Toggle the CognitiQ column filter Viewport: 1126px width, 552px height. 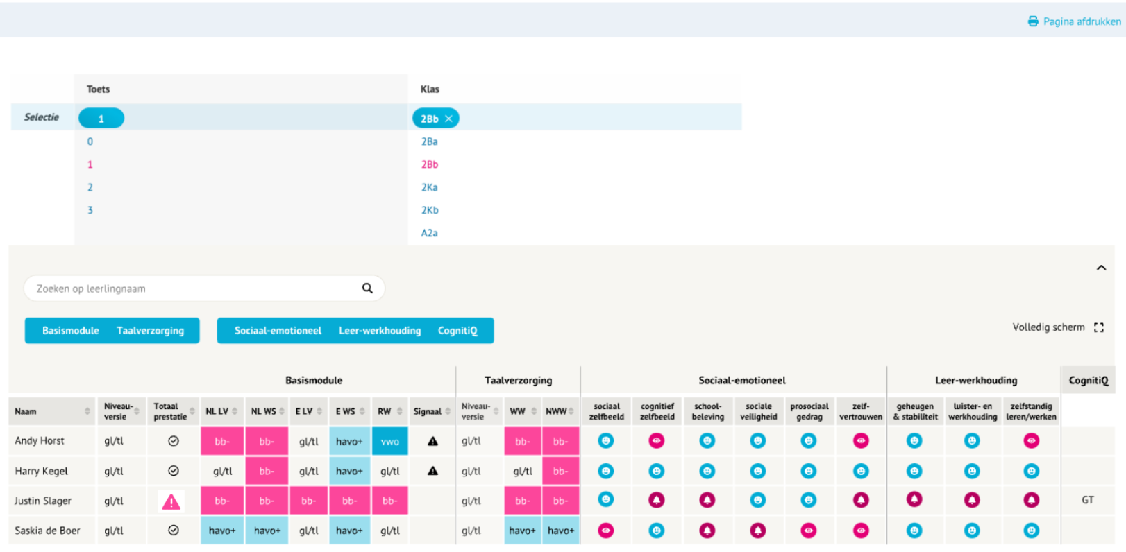click(457, 331)
